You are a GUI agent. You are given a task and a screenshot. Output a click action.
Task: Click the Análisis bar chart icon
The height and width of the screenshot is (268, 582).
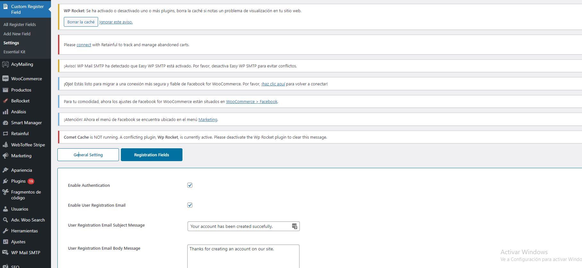click(5, 112)
